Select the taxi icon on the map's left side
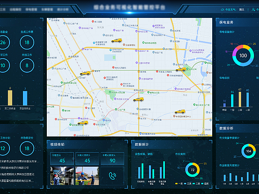This screenshot has width=259, height=194. [x=85, y=73]
